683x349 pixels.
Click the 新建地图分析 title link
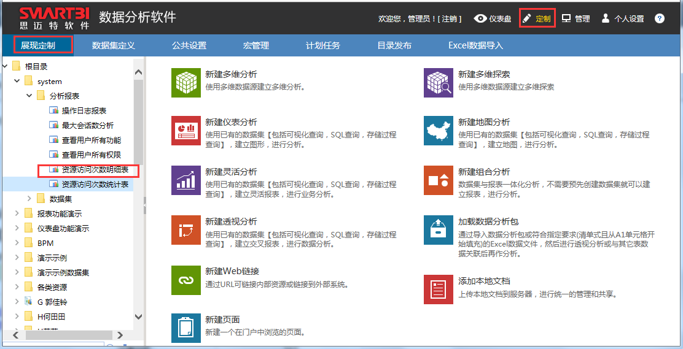click(x=484, y=122)
